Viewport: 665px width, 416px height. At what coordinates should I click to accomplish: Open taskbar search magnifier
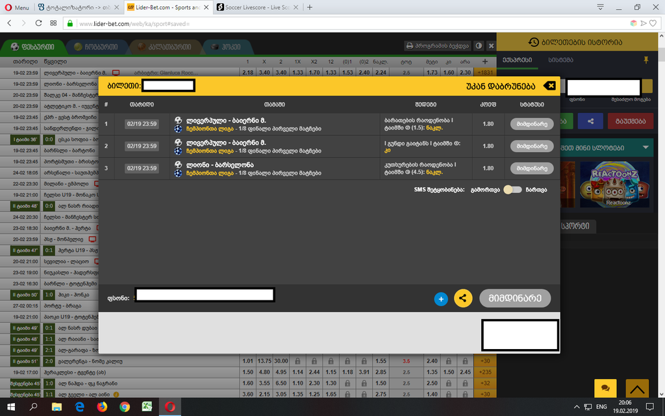point(34,407)
